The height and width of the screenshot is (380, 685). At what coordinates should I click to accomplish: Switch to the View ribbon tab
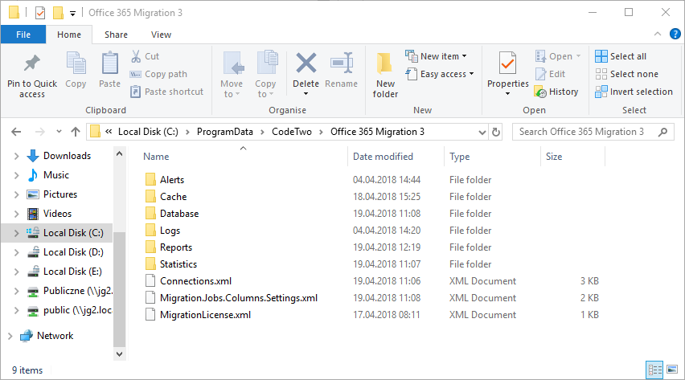(162, 35)
